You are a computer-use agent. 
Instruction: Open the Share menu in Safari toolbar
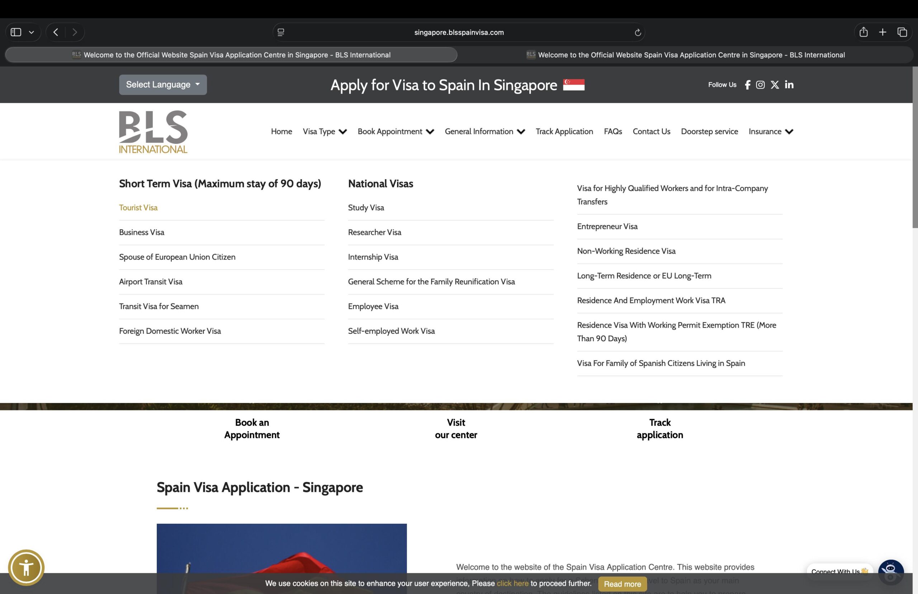pyautogui.click(x=863, y=32)
